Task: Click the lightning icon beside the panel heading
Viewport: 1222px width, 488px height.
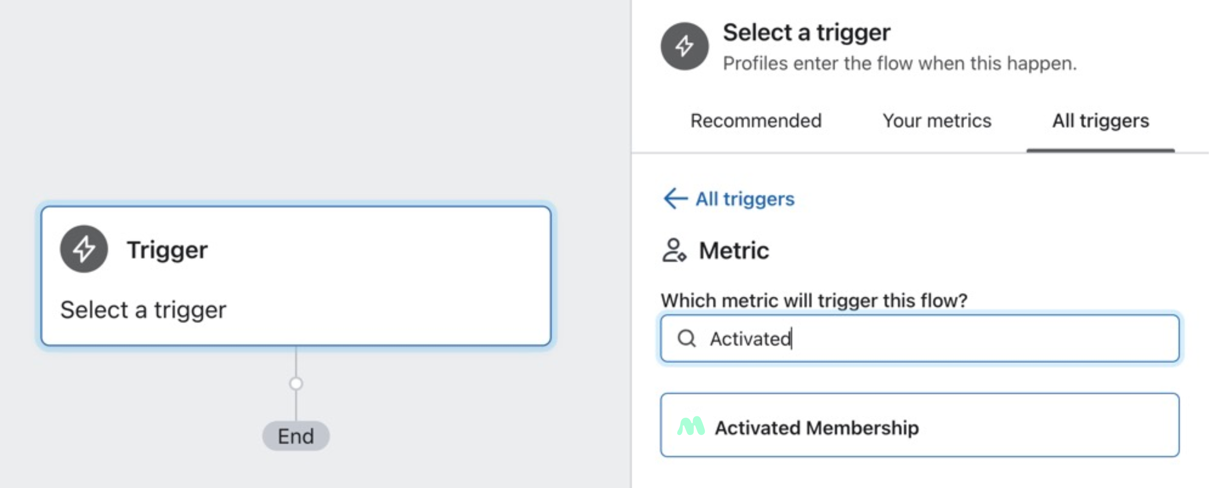Action: [x=684, y=46]
